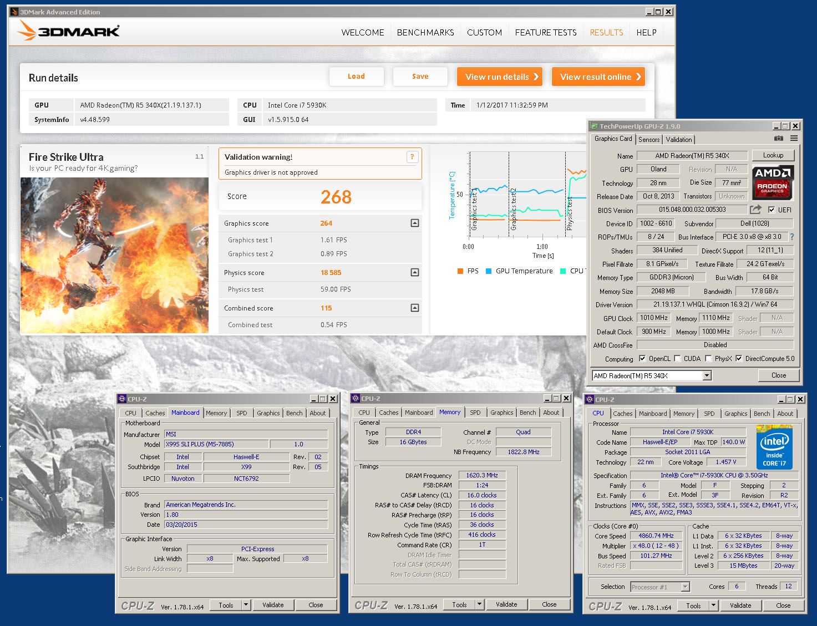Open the validation warning help question mark

pyautogui.click(x=412, y=157)
